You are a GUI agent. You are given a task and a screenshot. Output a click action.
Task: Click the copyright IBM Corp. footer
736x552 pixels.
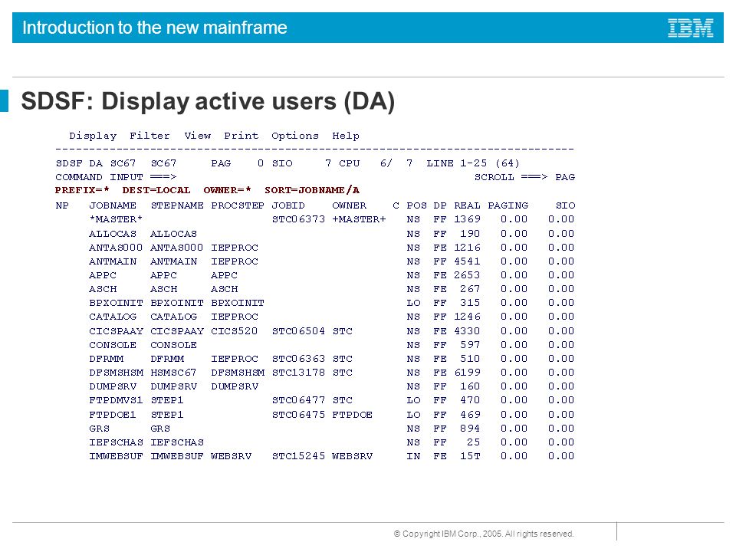click(x=484, y=534)
